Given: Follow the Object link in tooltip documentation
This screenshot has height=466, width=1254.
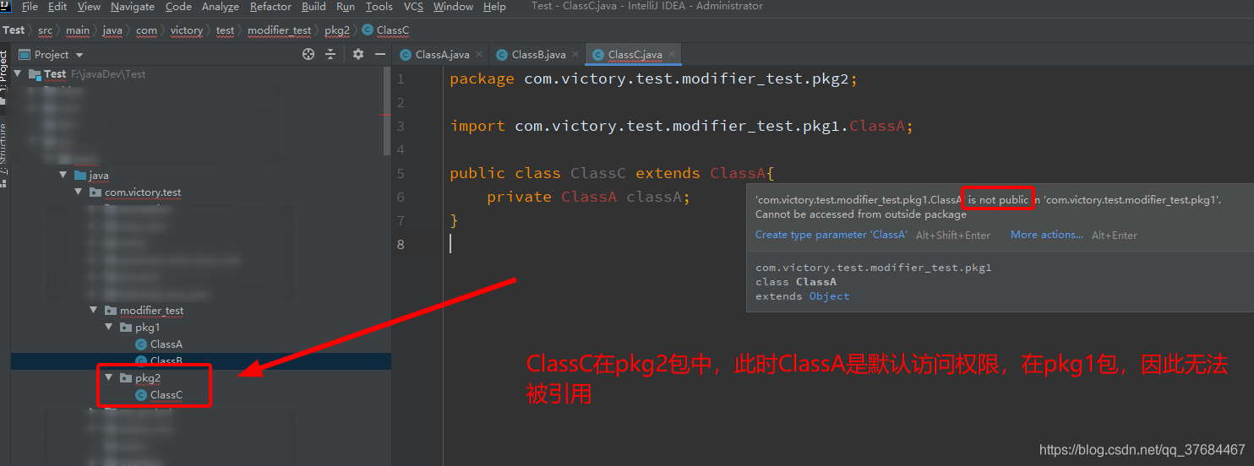Looking at the screenshot, I should tap(829, 296).
